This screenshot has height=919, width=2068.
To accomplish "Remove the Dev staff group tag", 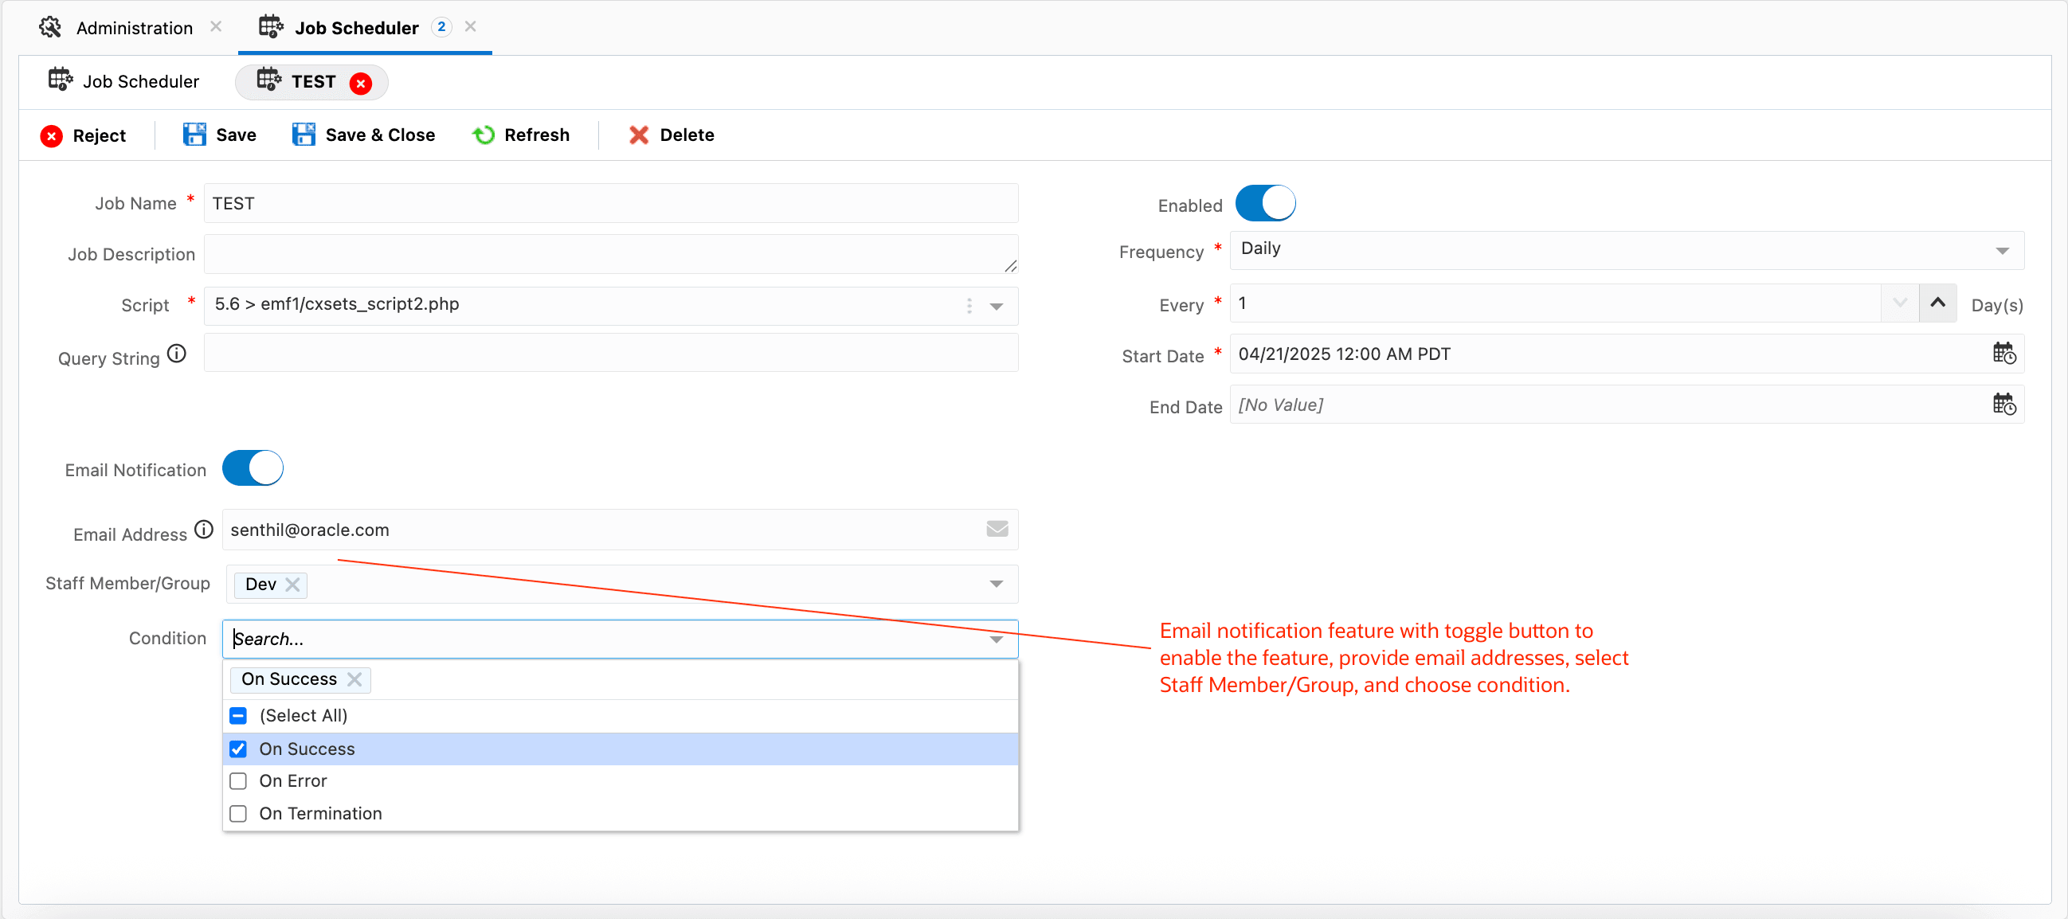I will click(x=293, y=585).
